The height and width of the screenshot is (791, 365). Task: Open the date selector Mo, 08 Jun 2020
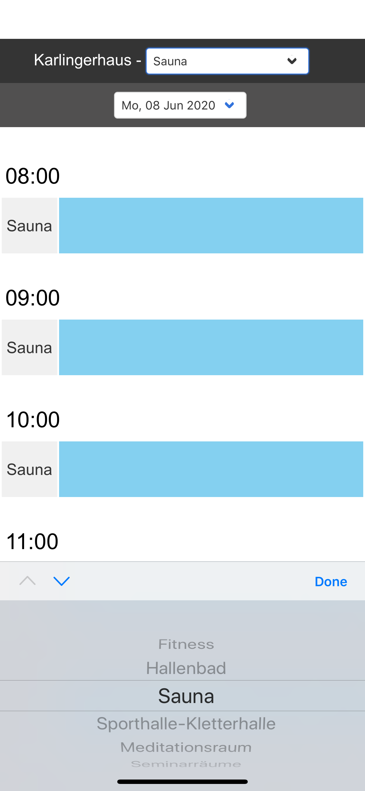(x=180, y=105)
